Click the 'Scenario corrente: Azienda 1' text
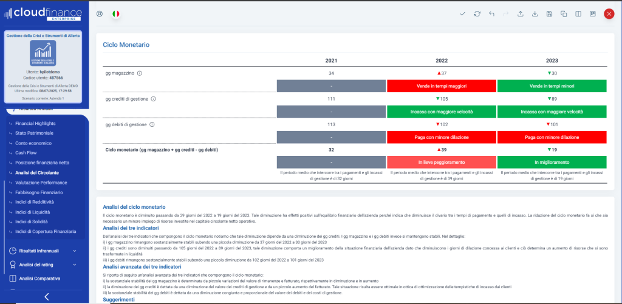 [x=43, y=98]
